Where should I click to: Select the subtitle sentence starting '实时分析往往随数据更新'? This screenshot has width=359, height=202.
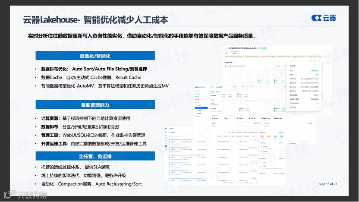[x=142, y=36]
